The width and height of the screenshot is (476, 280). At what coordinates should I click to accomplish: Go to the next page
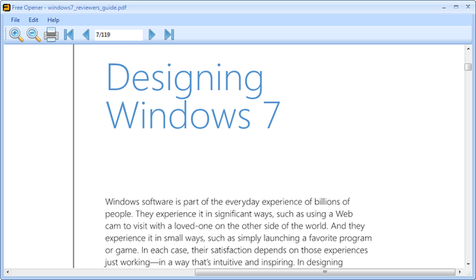click(152, 34)
